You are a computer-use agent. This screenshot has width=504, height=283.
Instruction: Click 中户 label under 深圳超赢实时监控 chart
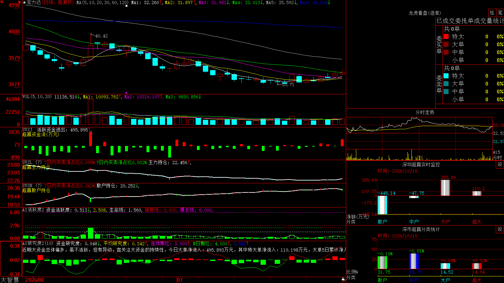[x=414, y=222]
